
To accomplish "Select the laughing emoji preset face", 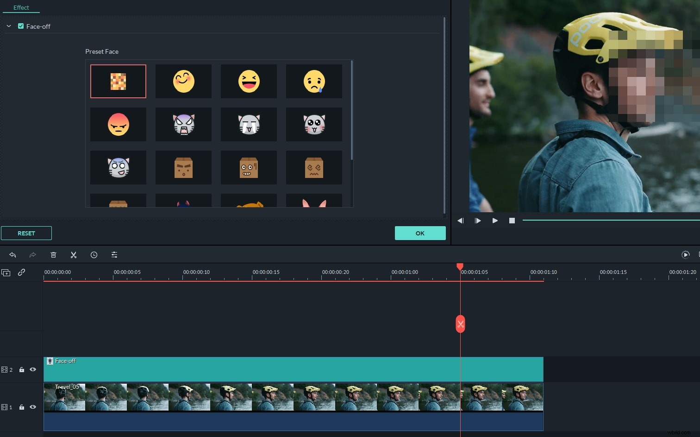I will pyautogui.click(x=249, y=81).
